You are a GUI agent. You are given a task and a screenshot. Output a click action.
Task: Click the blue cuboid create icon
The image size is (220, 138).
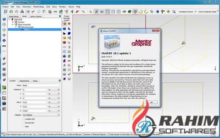pyautogui.click(x=64, y=29)
